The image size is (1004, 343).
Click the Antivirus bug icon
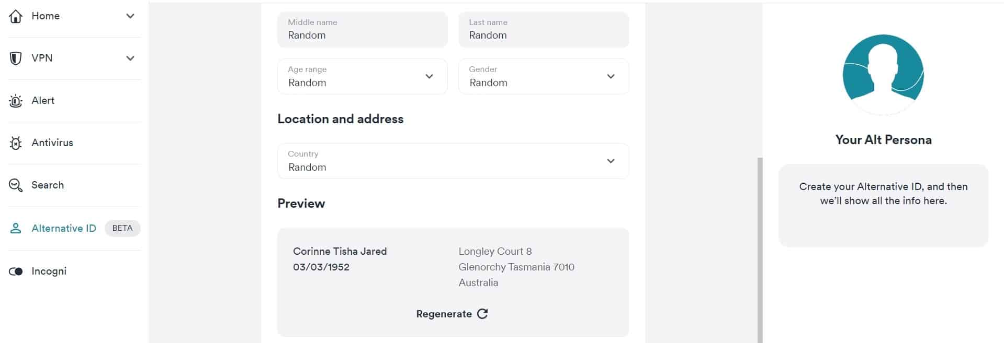coord(16,143)
